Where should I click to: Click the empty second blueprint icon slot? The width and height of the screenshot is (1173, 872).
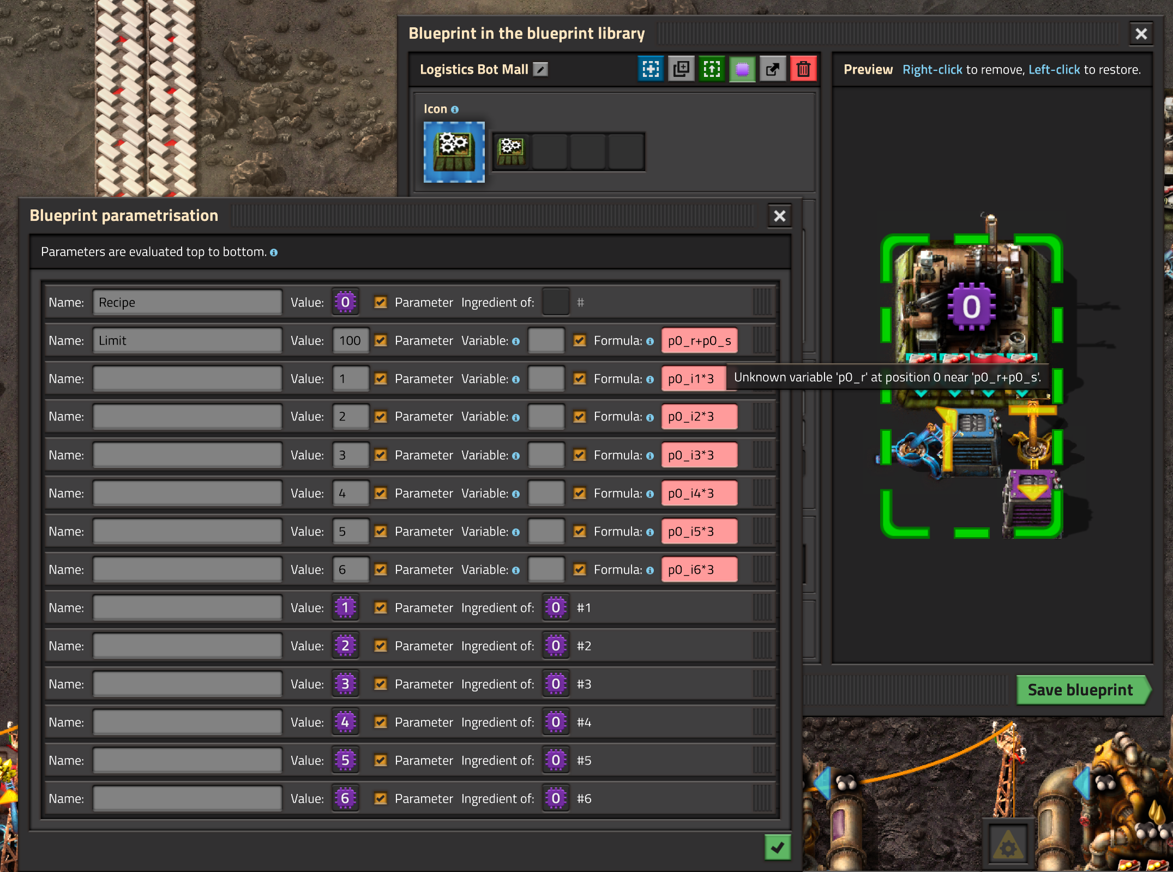click(550, 152)
